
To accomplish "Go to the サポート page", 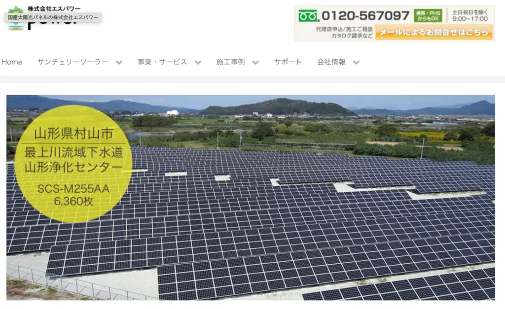I will (288, 62).
